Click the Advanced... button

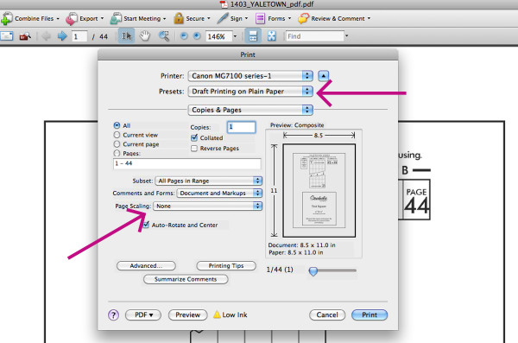[146, 265]
